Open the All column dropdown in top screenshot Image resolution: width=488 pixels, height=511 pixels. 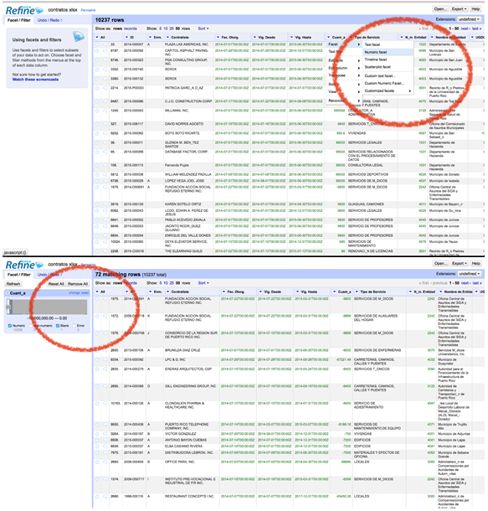pyautogui.click(x=97, y=38)
